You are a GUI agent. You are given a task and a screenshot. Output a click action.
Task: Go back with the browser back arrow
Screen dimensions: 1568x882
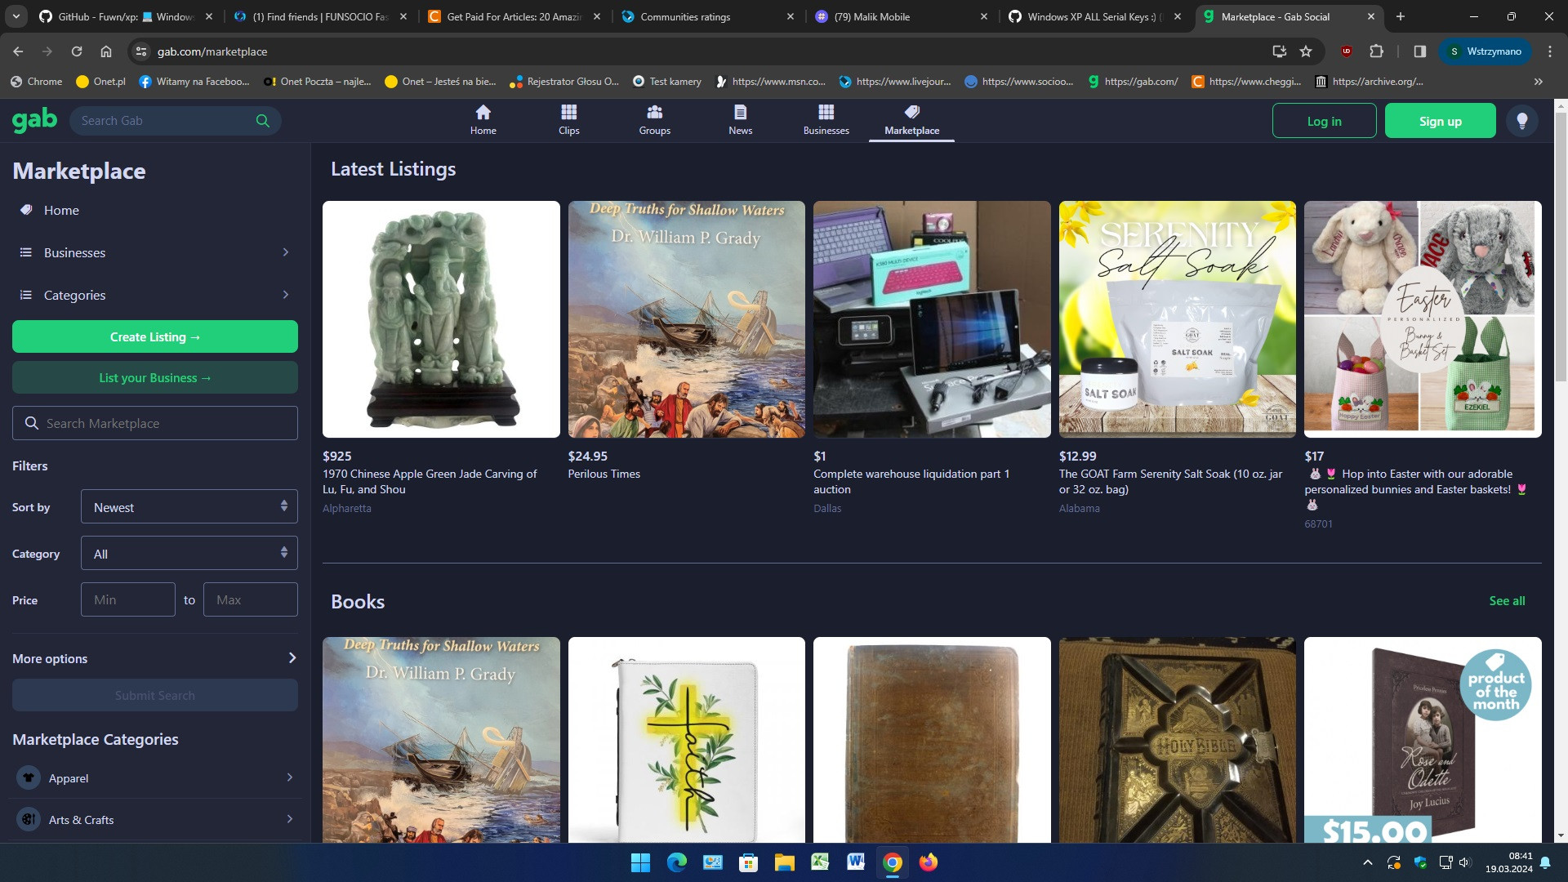(18, 51)
